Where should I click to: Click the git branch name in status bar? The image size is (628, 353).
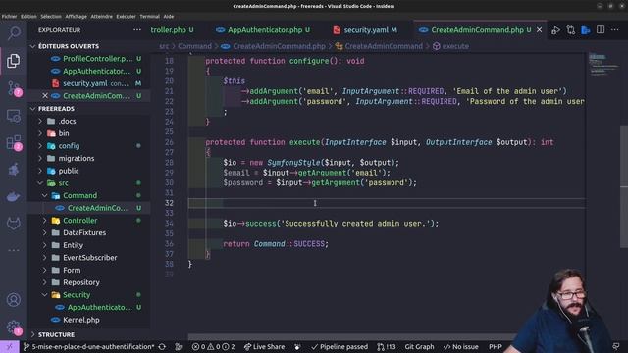pos(89,346)
